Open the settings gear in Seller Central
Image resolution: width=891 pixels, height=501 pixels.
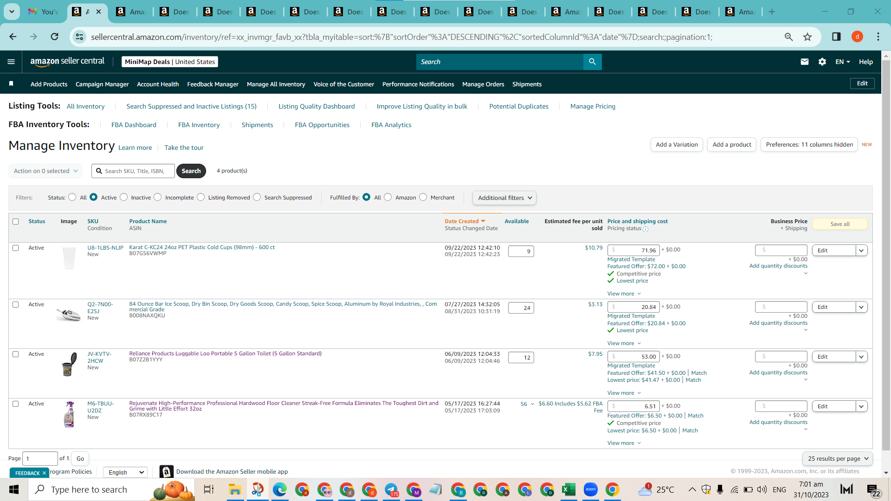[822, 62]
